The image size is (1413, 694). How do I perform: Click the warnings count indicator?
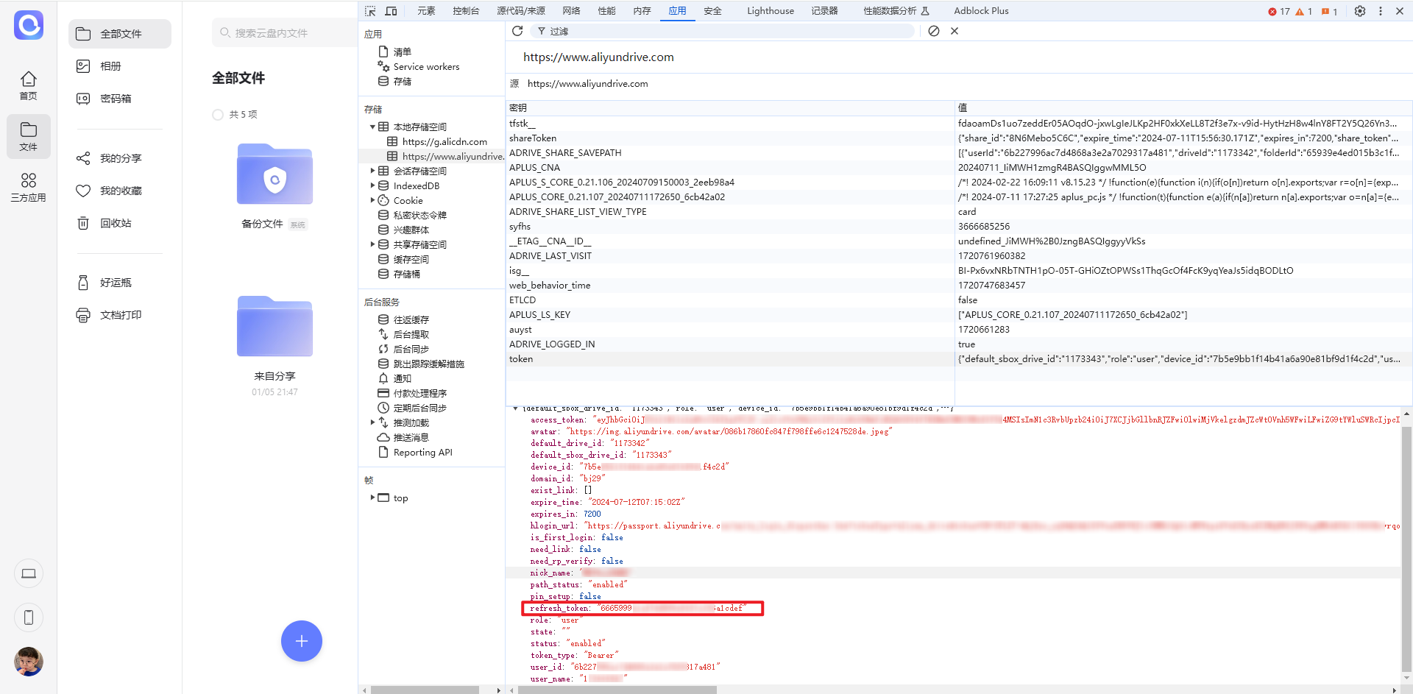(1304, 11)
